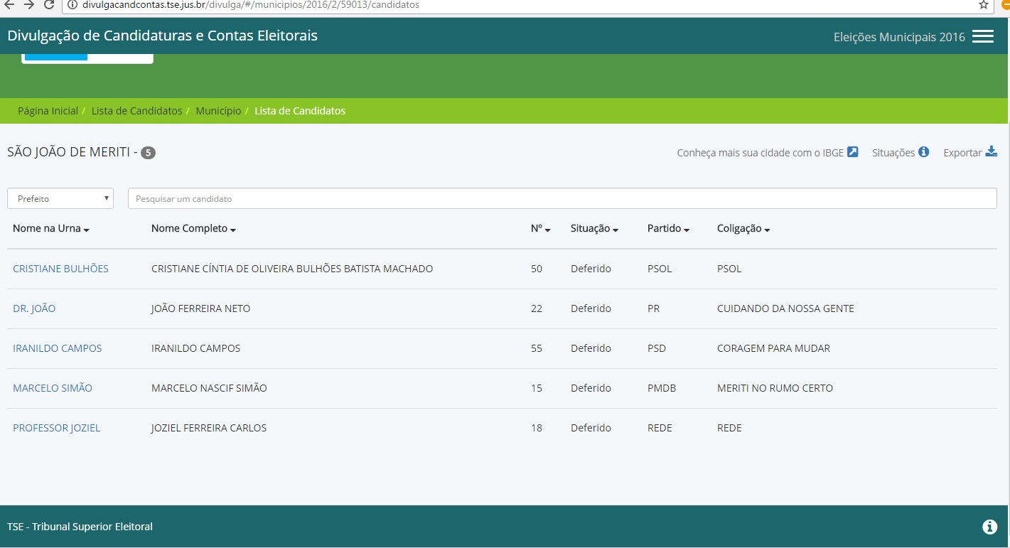Open candidate IRANILDO CAMPOS
Viewport: 1010px width, 548px height.
pos(58,348)
